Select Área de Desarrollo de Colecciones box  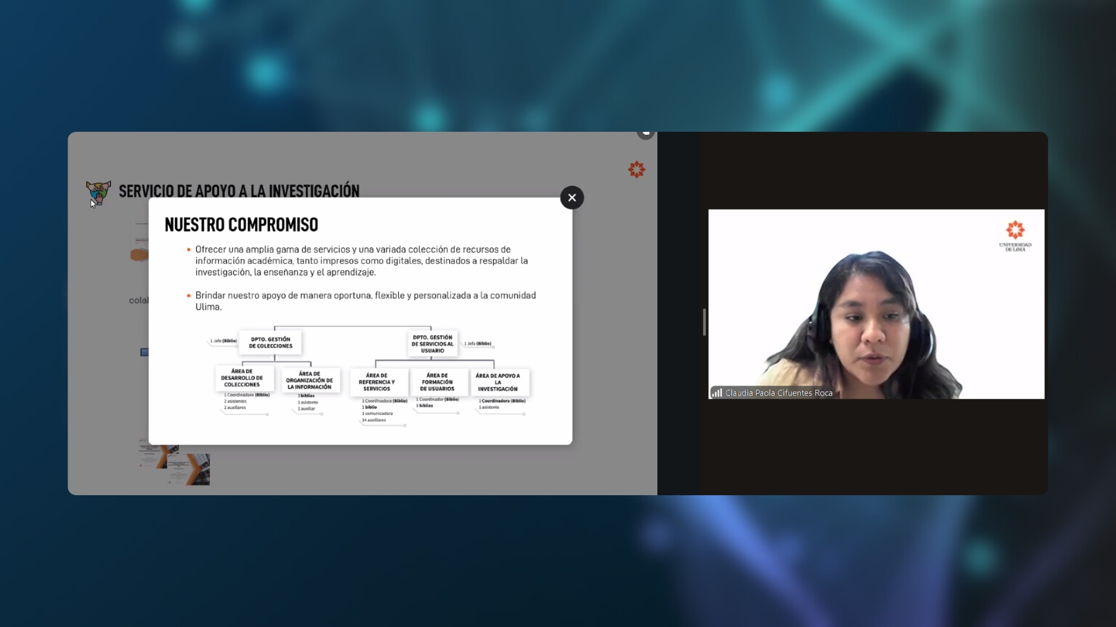(242, 378)
